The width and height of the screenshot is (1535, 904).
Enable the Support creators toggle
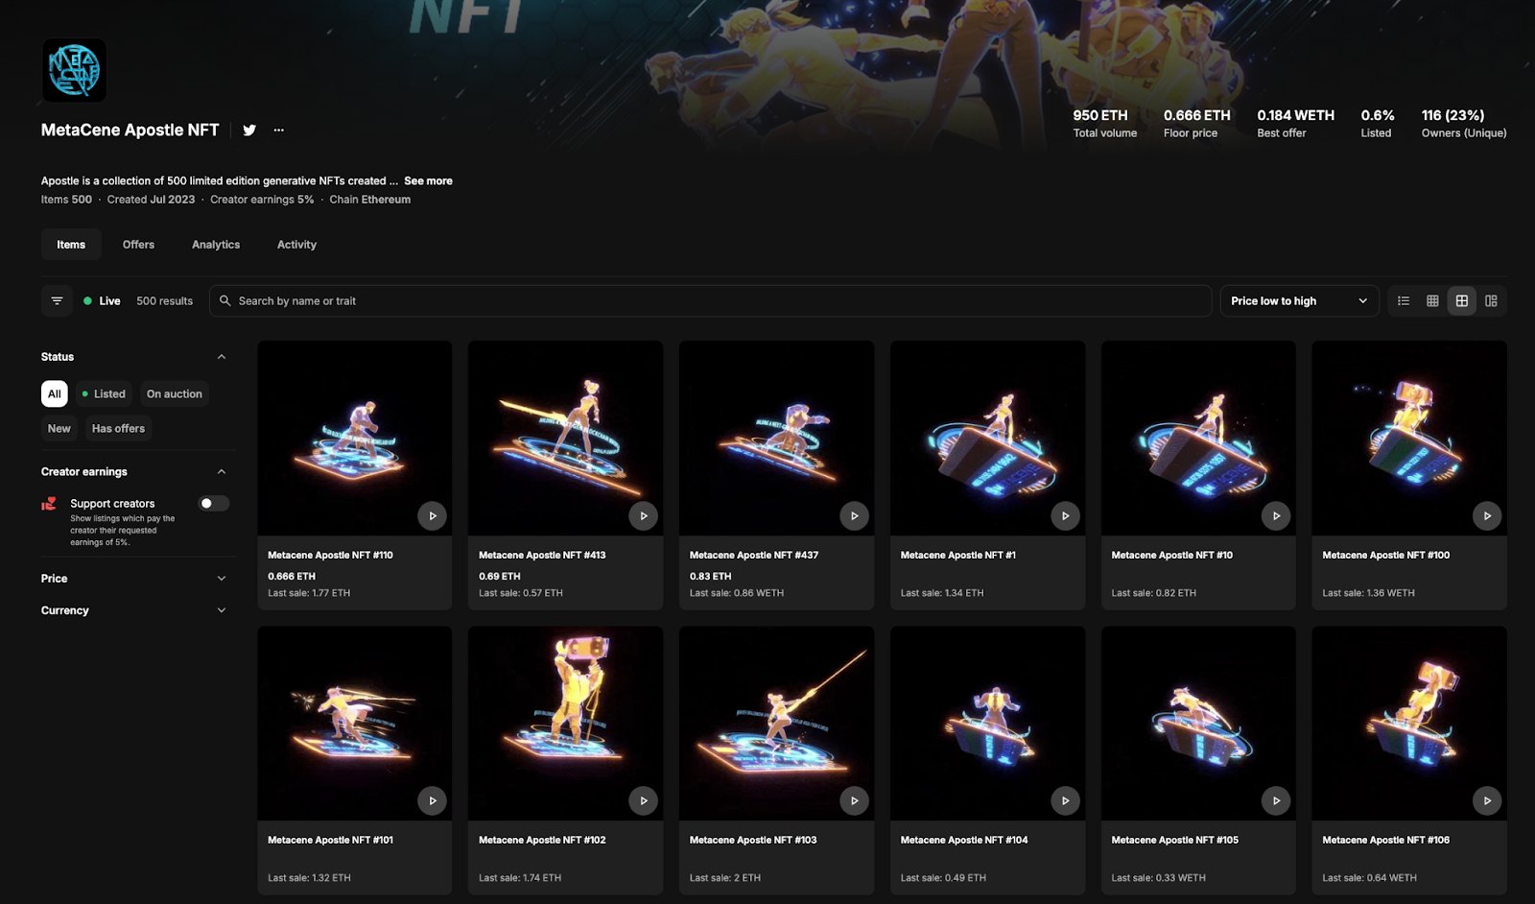click(213, 504)
